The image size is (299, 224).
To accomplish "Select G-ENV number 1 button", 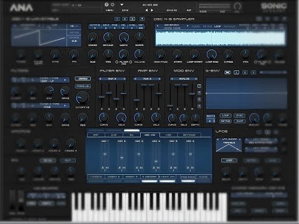I will pyautogui.click(x=236, y=72).
